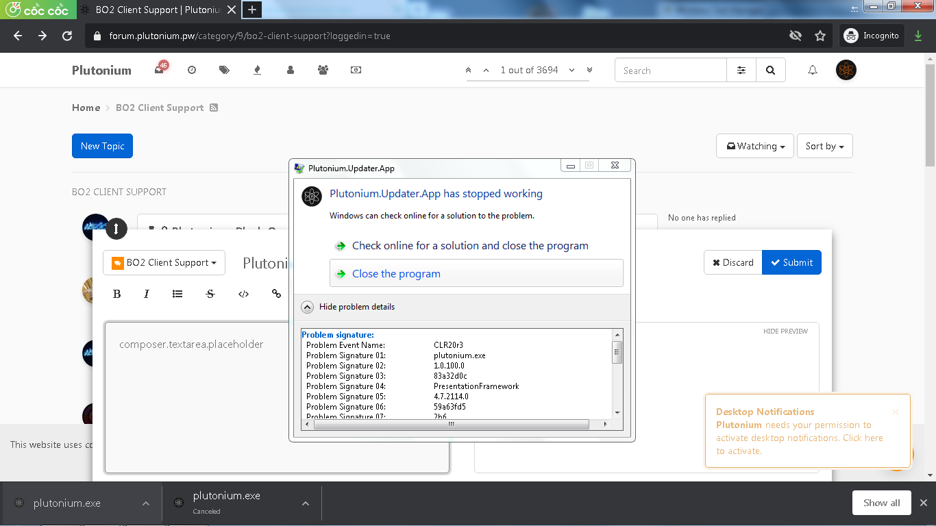936x526 pixels.
Task: Close the downloads bar
Action: click(x=923, y=503)
